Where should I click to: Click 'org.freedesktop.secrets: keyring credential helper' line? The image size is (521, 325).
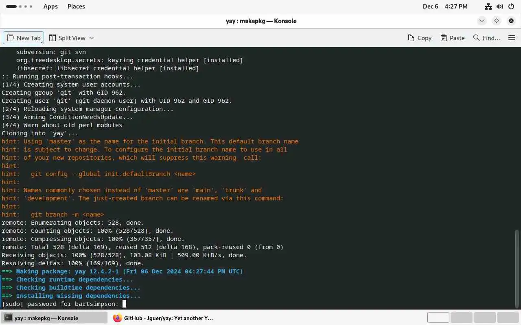tap(129, 60)
